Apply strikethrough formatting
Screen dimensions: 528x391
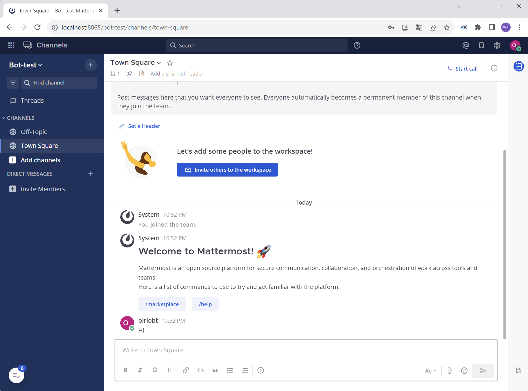click(155, 370)
